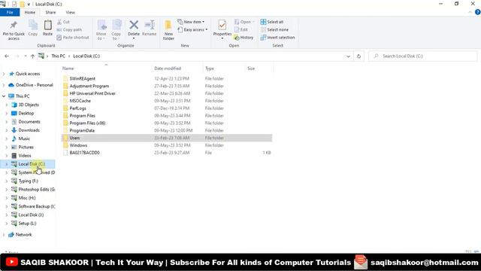
Task: Click Select none in ribbon
Action: click(274, 30)
